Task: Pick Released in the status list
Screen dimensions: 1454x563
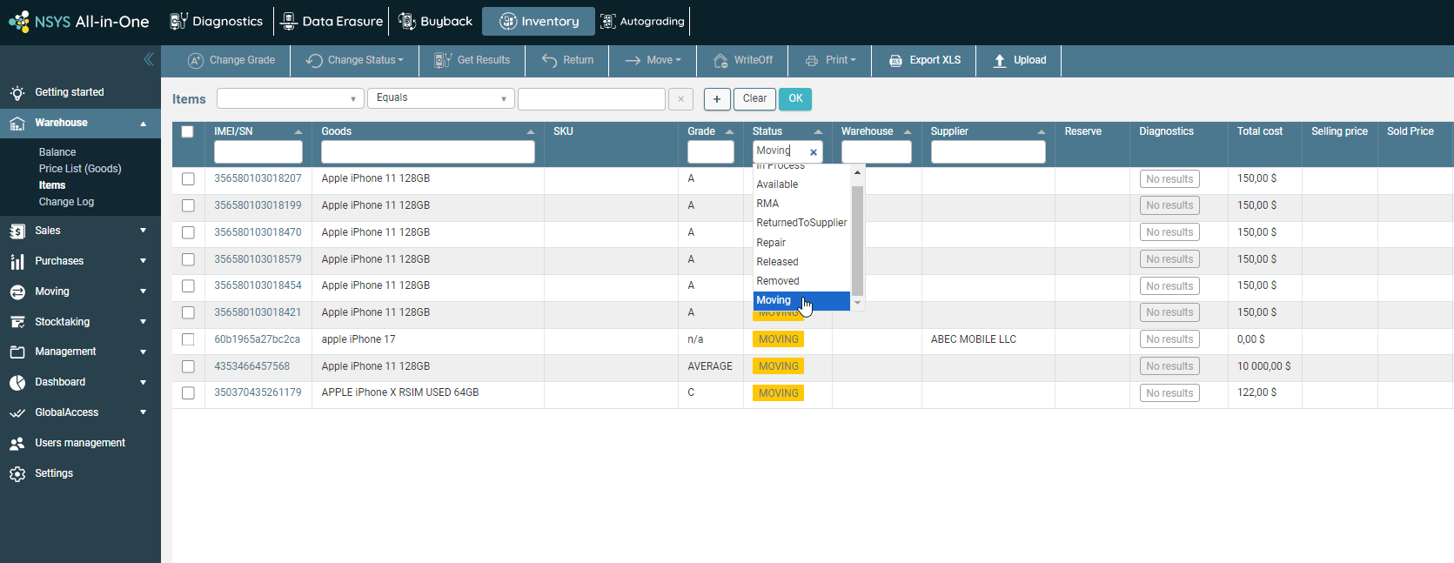Action: pyautogui.click(x=801, y=262)
